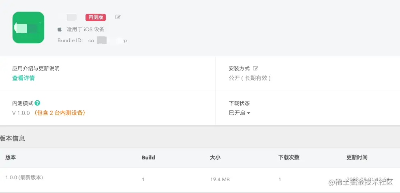
Task: Click the 下载次数 column header
Action: (x=289, y=157)
